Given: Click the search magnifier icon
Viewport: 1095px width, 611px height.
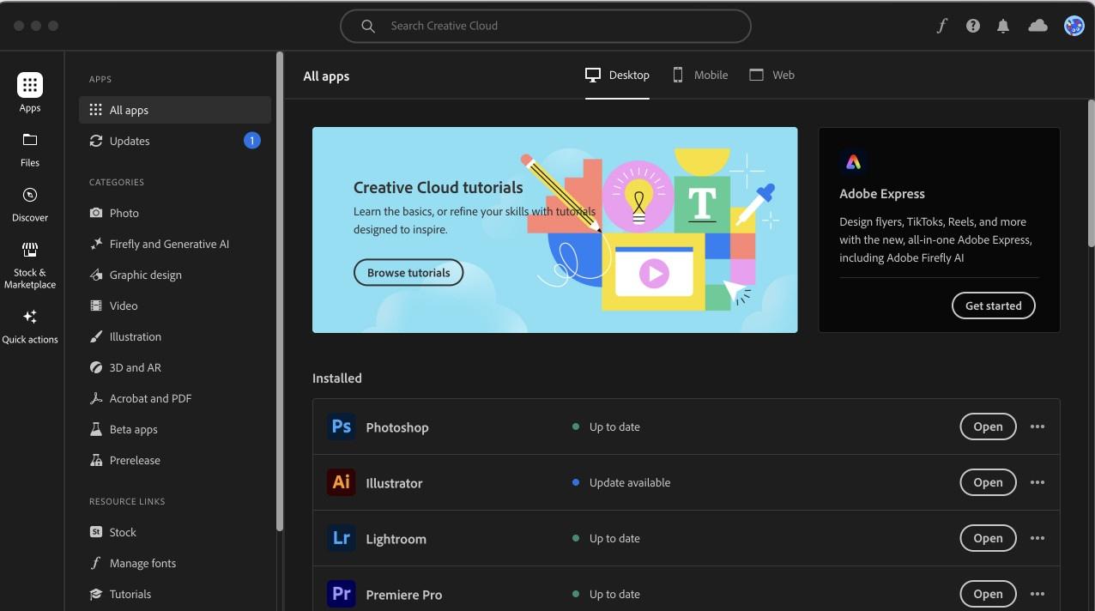Looking at the screenshot, I should (x=368, y=26).
